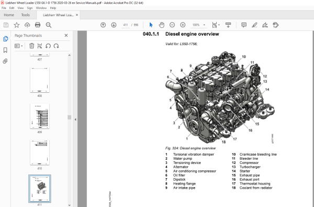Click the Save file icon
Viewport: 314px width, 207px height.
click(x=6, y=25)
